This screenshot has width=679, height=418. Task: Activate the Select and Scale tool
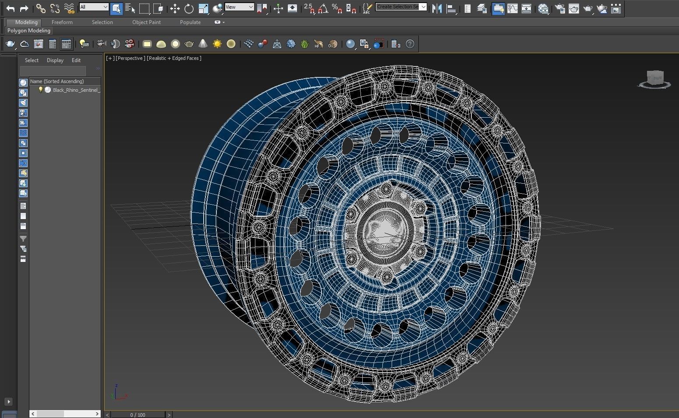(203, 8)
